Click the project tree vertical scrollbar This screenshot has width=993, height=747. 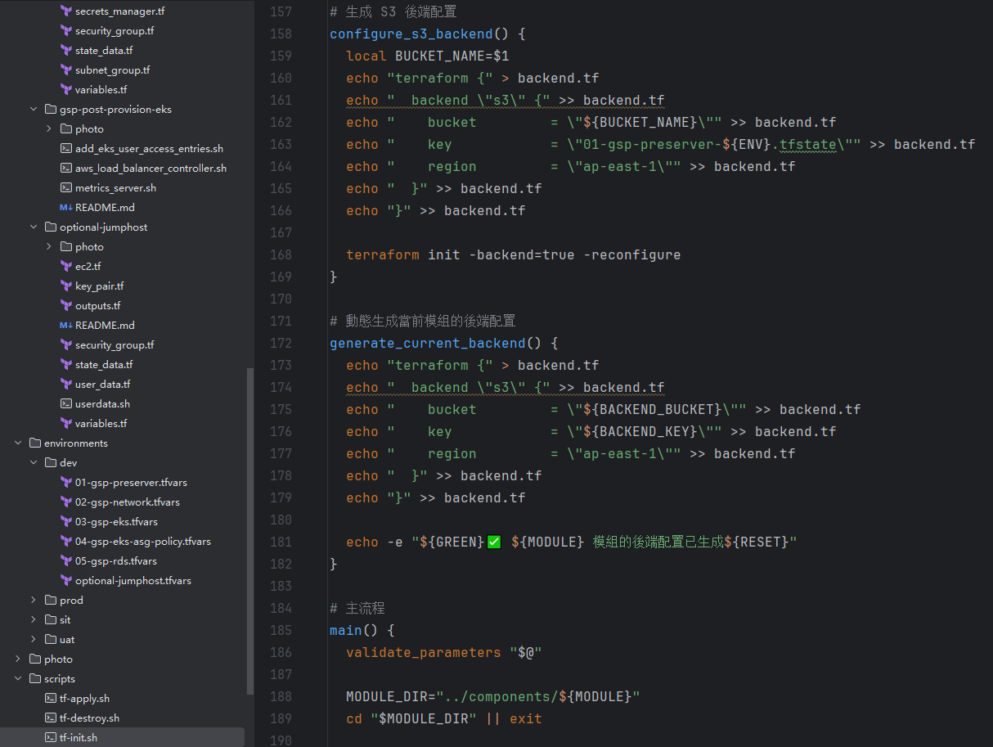tap(250, 532)
